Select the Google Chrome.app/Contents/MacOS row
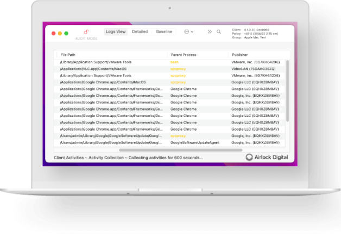 [x=169, y=82]
